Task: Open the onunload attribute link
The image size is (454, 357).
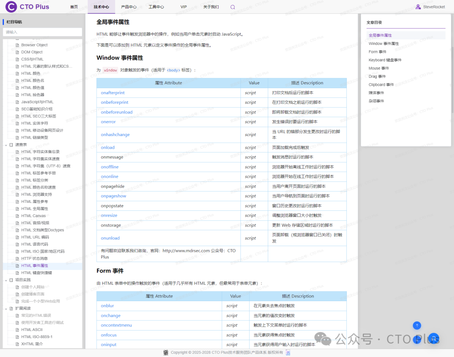Action: coord(110,239)
